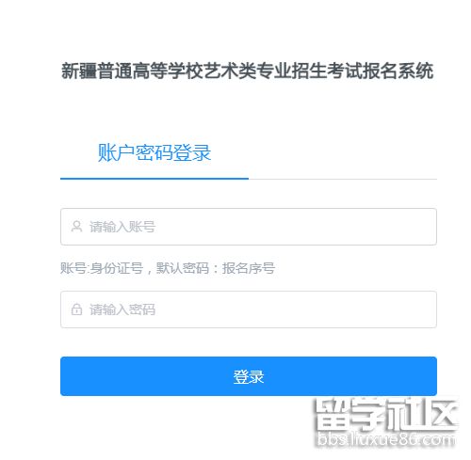Viewport: 471px width, 460px height.
Task: Click the 登录 label on the submit button
Action: click(249, 376)
